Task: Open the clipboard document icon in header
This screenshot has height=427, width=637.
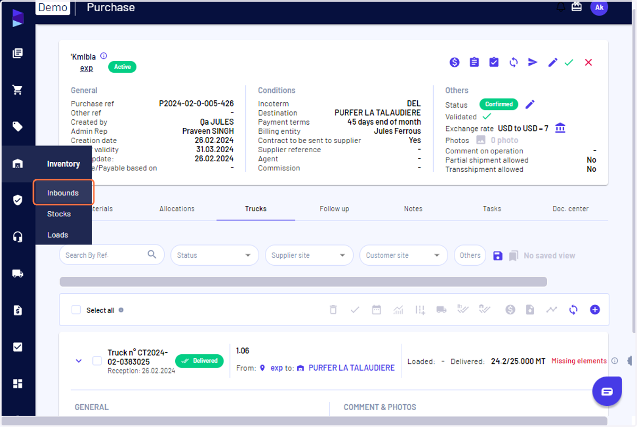Action: coord(474,62)
